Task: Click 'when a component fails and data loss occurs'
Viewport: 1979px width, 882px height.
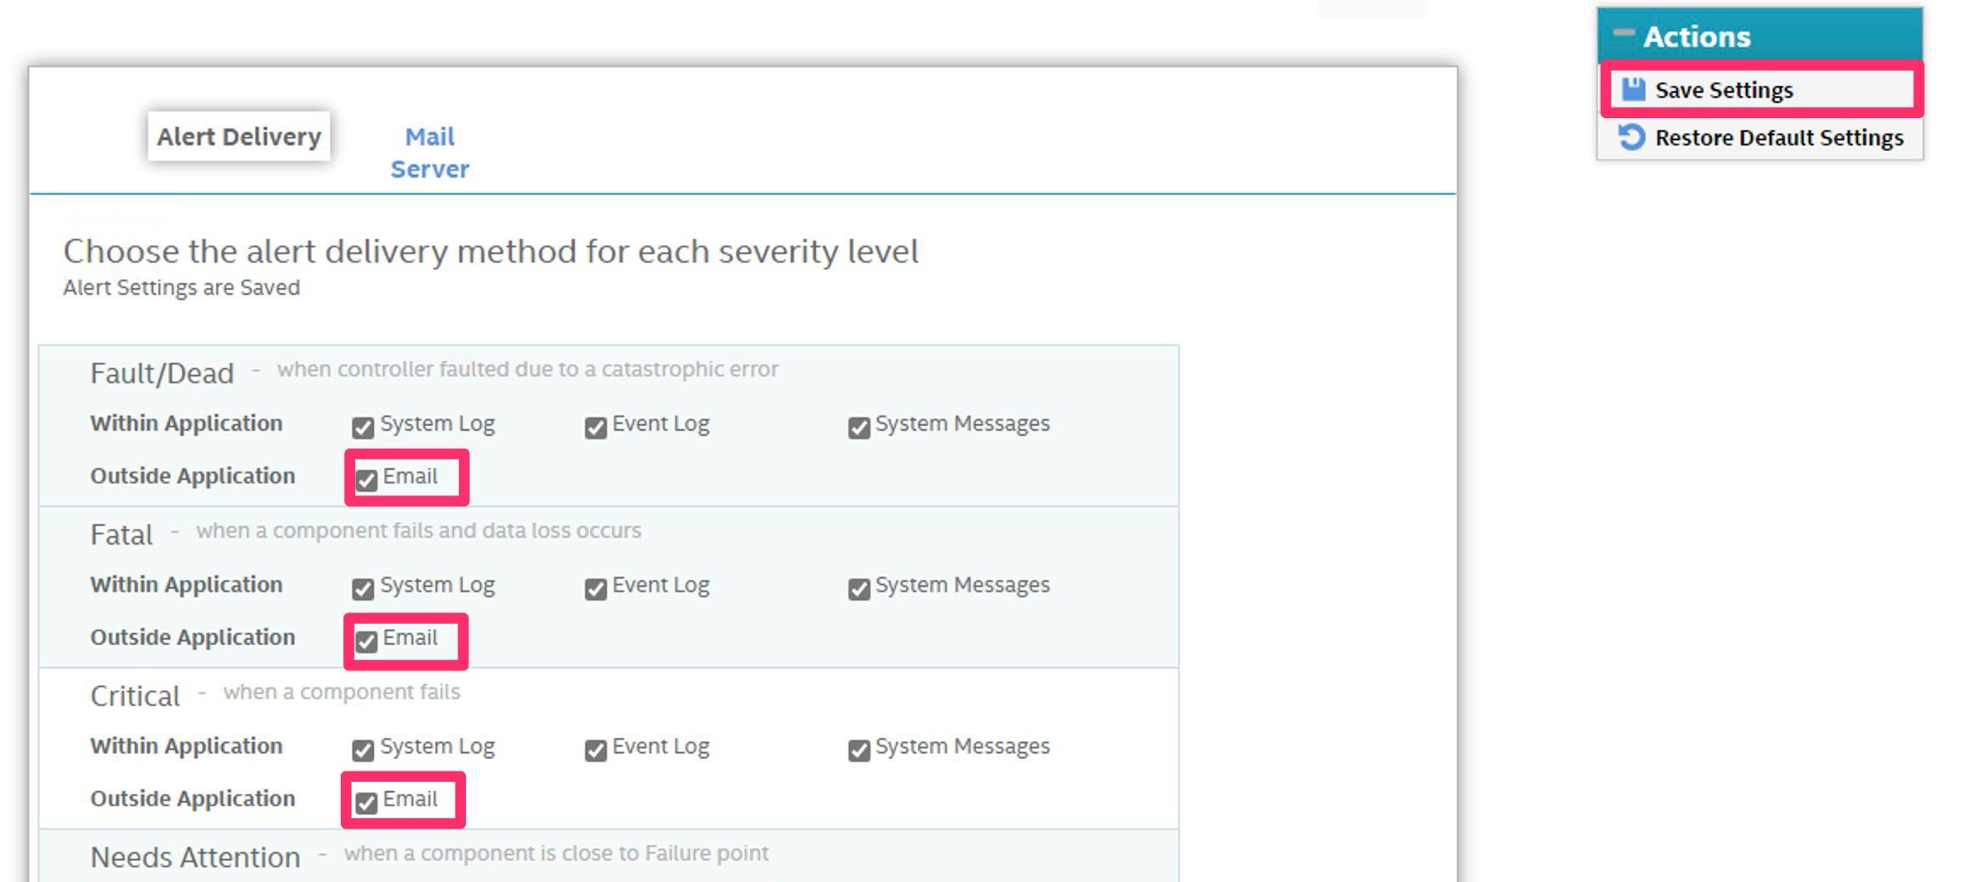Action: (x=418, y=530)
